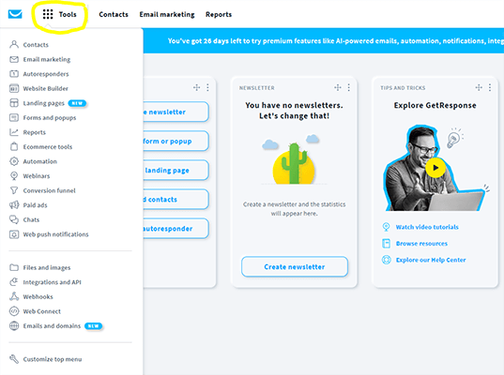Open Webinars from the tools list

(37, 176)
